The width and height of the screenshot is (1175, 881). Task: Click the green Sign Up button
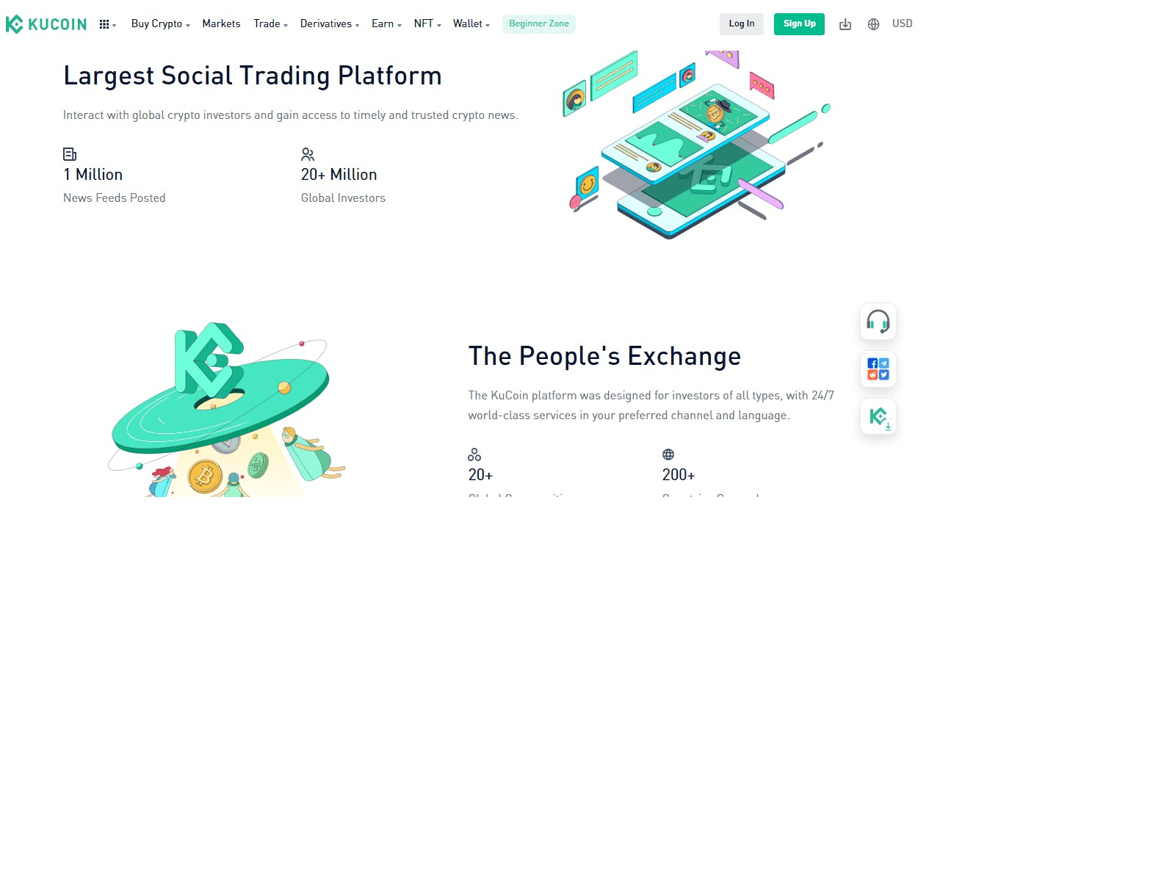tap(799, 23)
